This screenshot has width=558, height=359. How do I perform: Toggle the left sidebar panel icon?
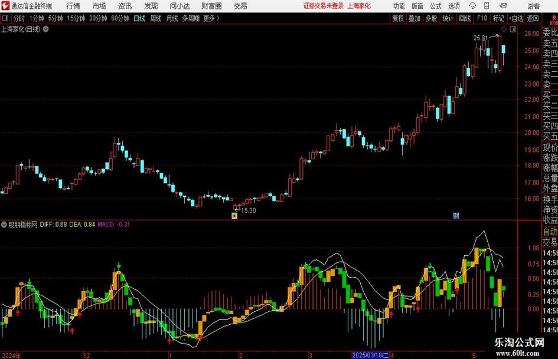(5, 18)
